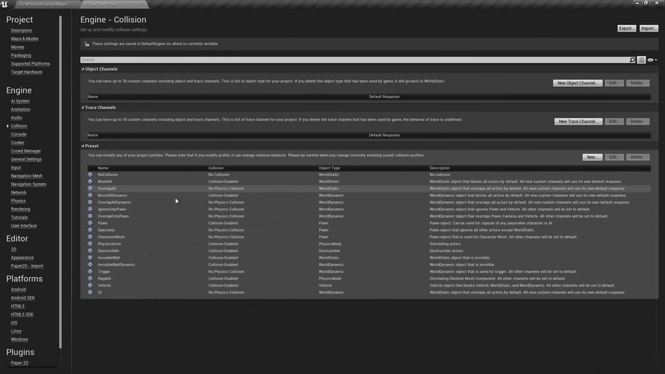The height and width of the screenshot is (374, 665).
Task: Click New Trace Channel... button
Action: 578,122
